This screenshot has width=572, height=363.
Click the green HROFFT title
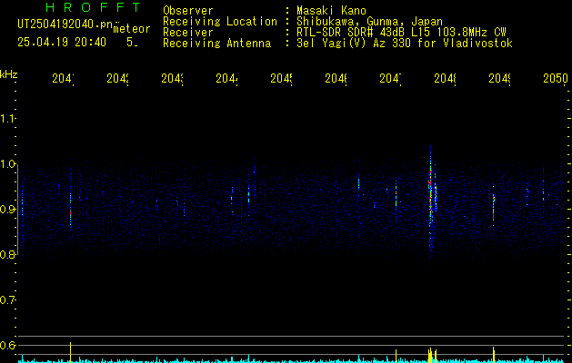click(94, 7)
